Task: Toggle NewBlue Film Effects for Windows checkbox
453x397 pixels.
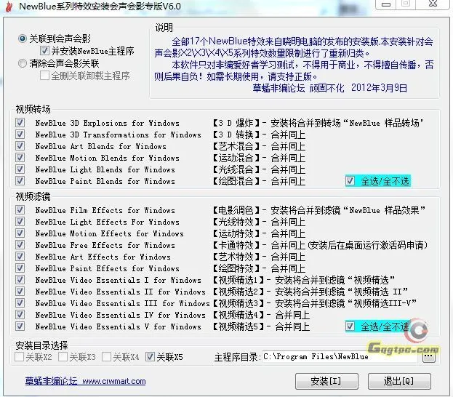Action: (20, 209)
